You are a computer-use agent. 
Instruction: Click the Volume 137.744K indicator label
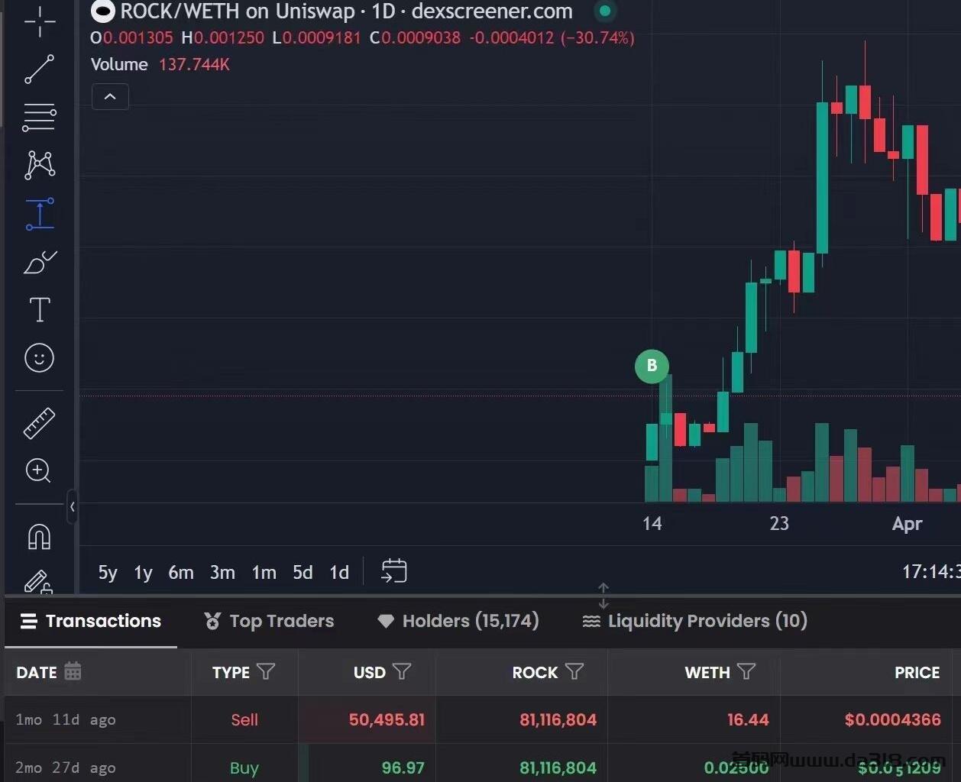pyautogui.click(x=160, y=64)
